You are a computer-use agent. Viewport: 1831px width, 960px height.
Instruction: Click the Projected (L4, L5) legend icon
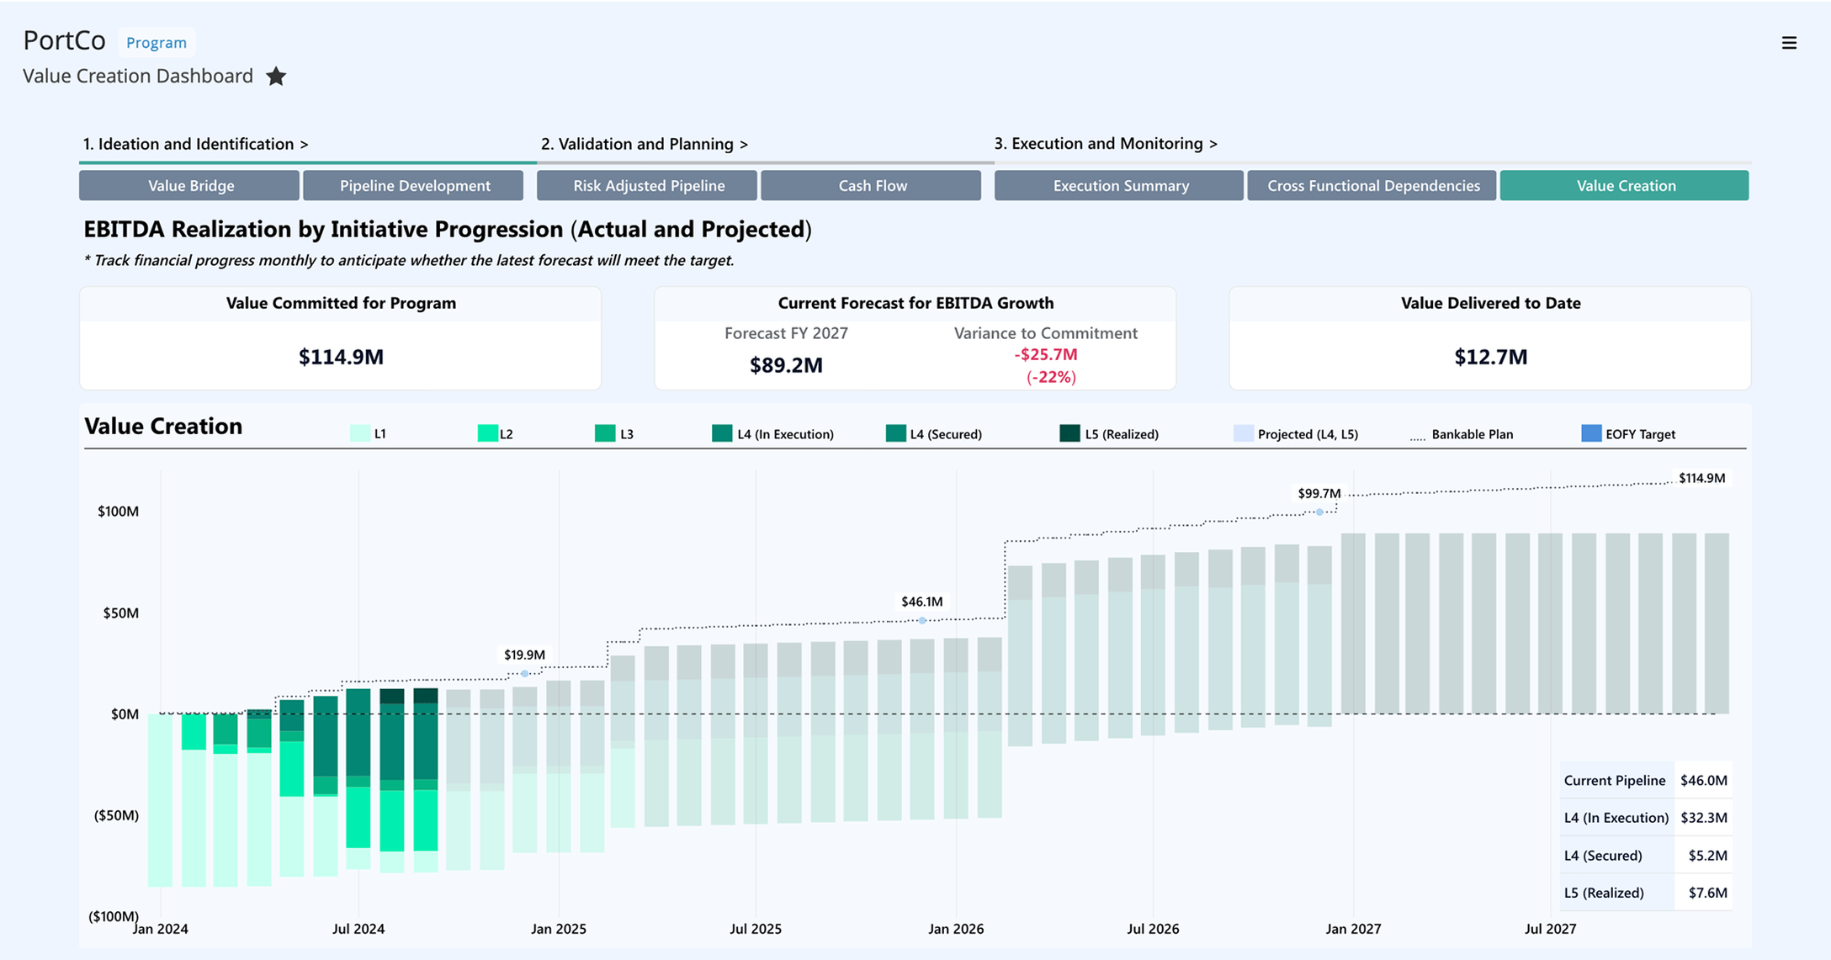1243,433
